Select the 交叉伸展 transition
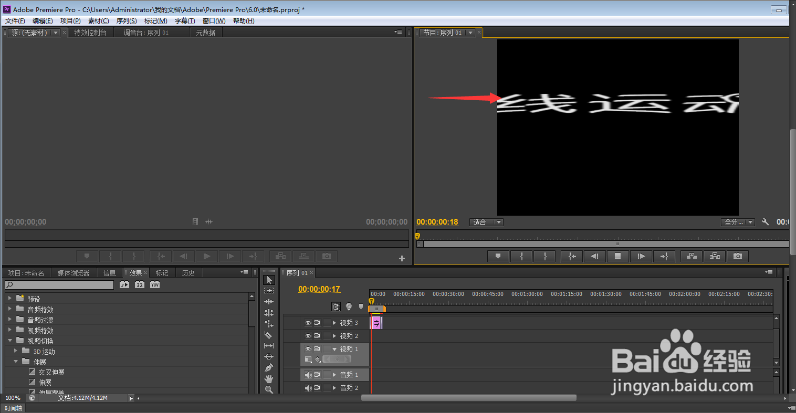 pos(51,372)
